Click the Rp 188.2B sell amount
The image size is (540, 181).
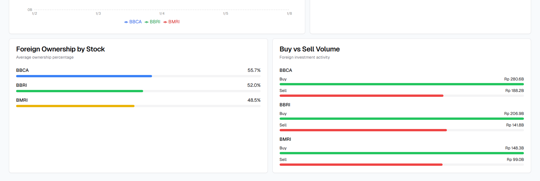[514, 90]
